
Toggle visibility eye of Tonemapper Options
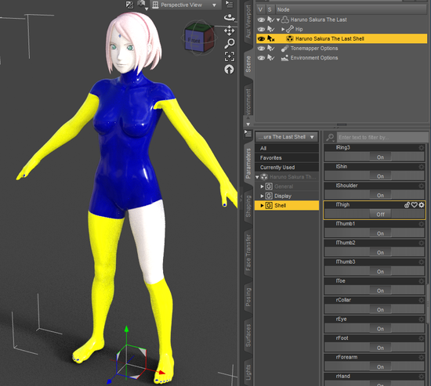coord(261,49)
